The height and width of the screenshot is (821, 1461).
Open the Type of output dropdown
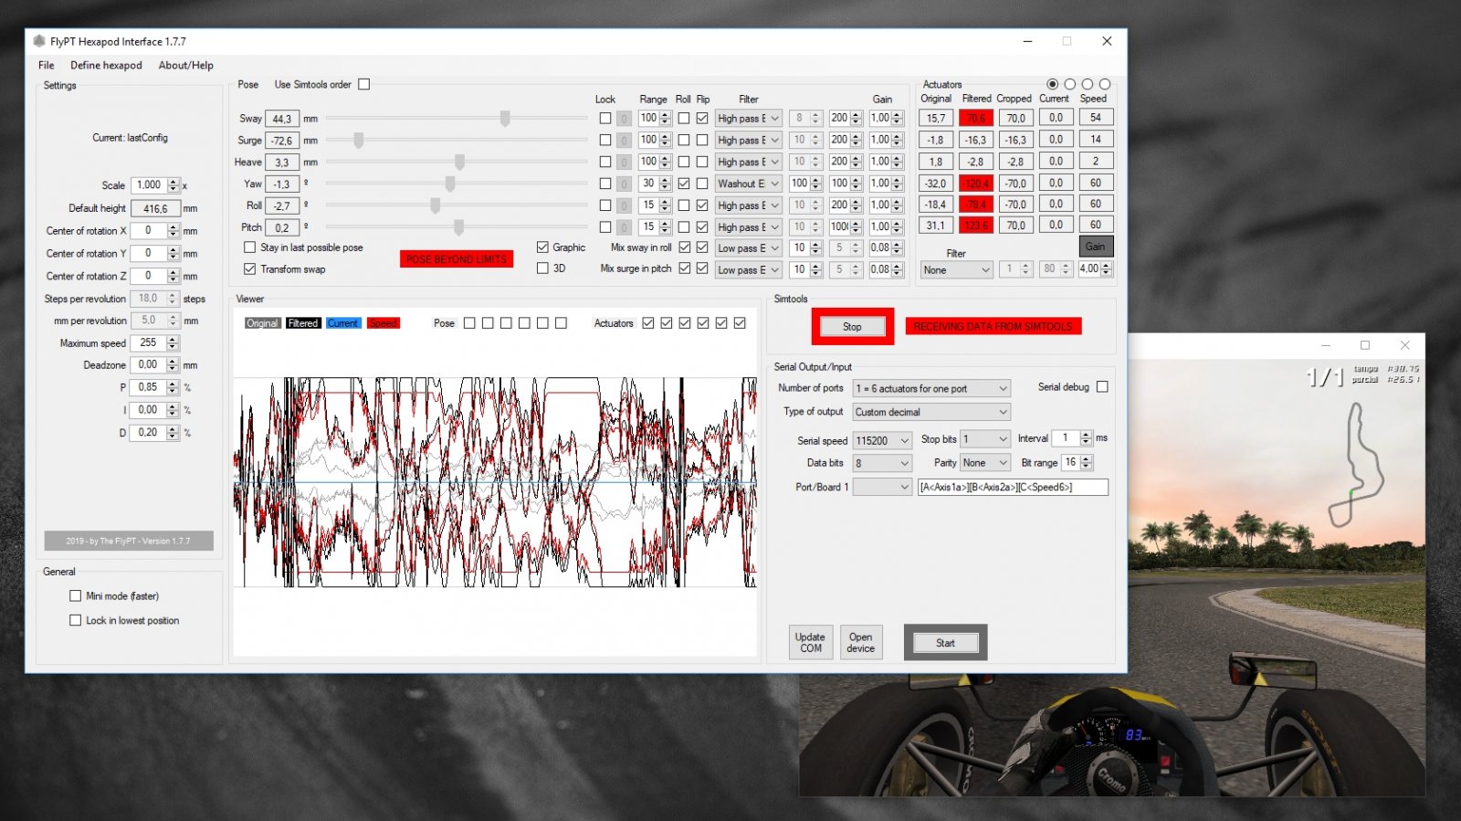930,413
